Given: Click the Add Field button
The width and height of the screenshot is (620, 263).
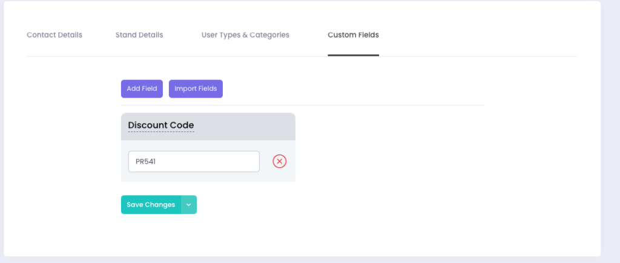Looking at the screenshot, I should tap(142, 88).
